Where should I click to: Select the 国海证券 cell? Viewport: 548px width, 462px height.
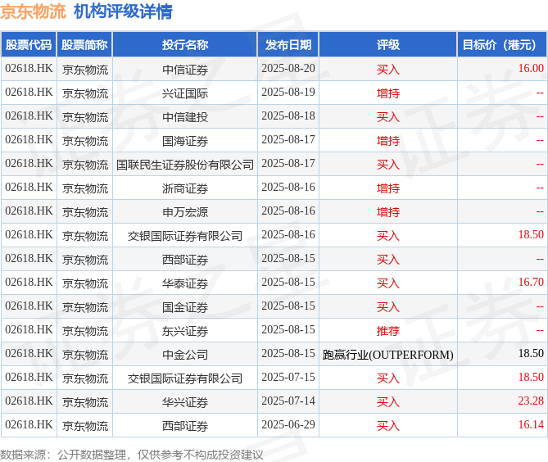pos(185,141)
